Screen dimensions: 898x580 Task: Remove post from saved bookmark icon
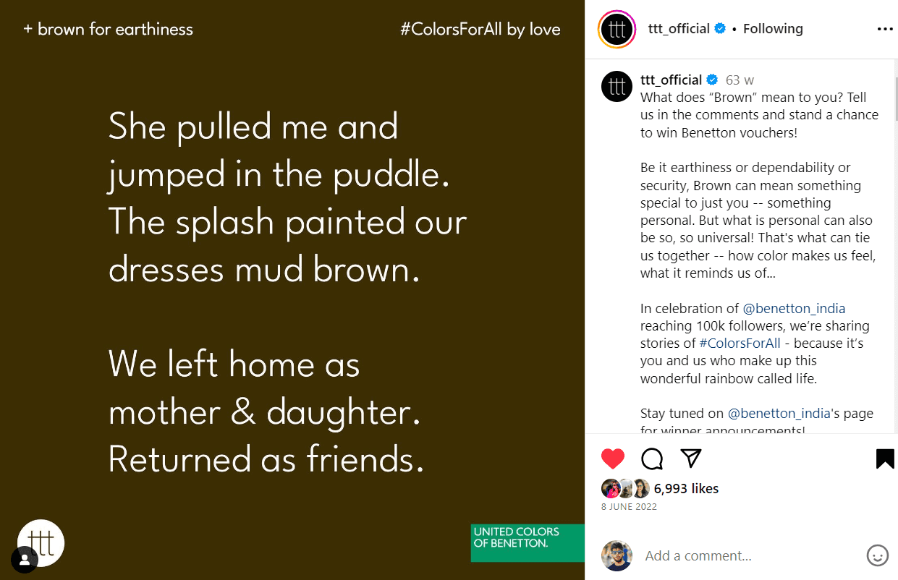pyautogui.click(x=885, y=459)
